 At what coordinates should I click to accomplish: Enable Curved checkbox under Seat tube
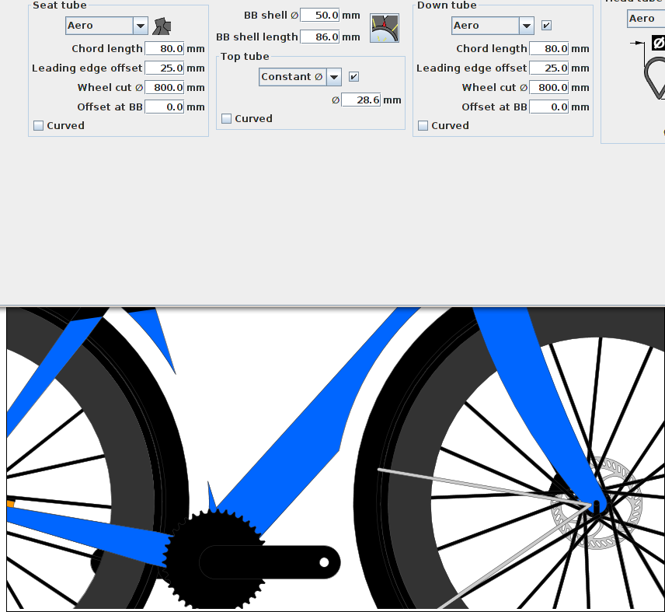[39, 126]
